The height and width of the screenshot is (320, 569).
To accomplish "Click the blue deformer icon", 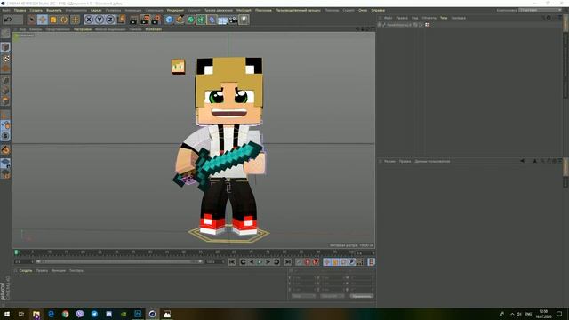I will click(x=212, y=20).
